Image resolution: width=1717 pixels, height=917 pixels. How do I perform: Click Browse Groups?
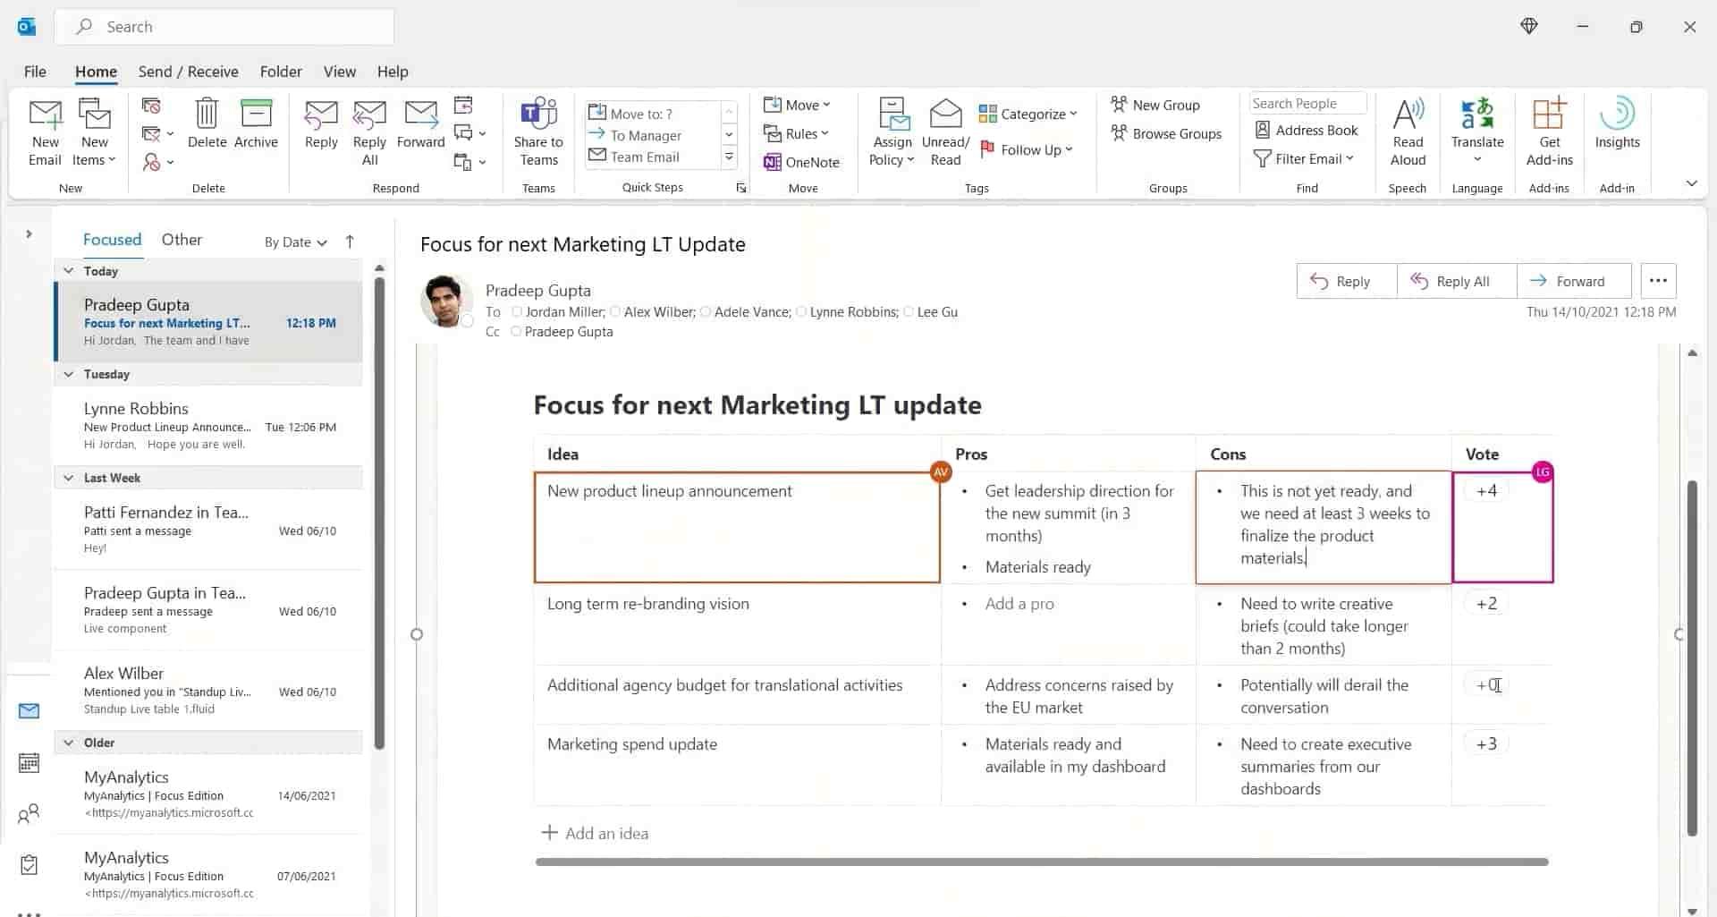(1166, 133)
